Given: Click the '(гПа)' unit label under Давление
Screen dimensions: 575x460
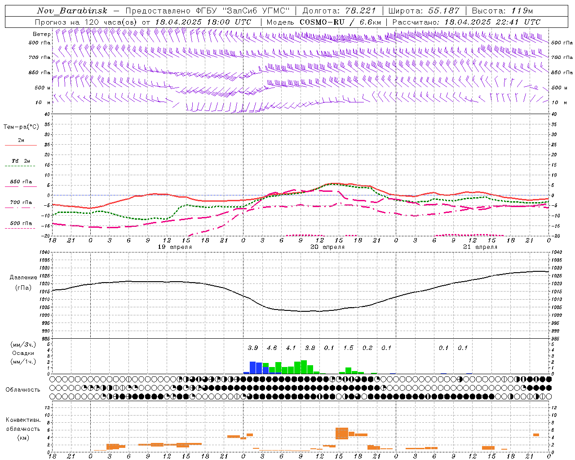Looking at the screenshot, I should pos(23,288).
